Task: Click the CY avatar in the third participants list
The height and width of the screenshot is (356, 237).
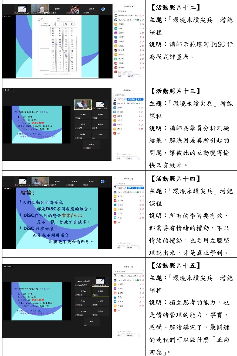Action: pyautogui.click(x=115, y=192)
